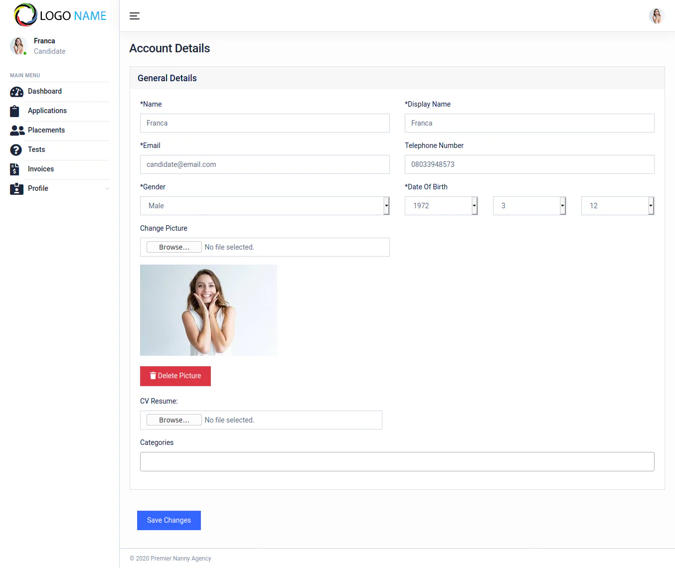Screen dimensions: 675x568
Task: Click the Placements people icon
Action: 17,131
